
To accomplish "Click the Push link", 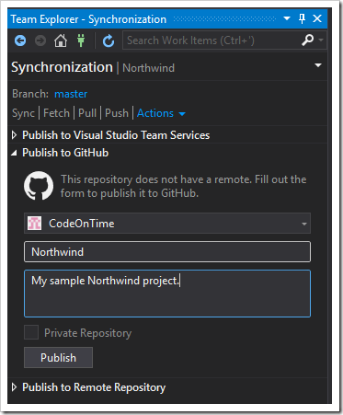I will pyautogui.click(x=117, y=113).
